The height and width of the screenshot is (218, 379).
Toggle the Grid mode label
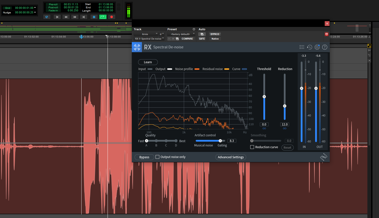[8, 8]
